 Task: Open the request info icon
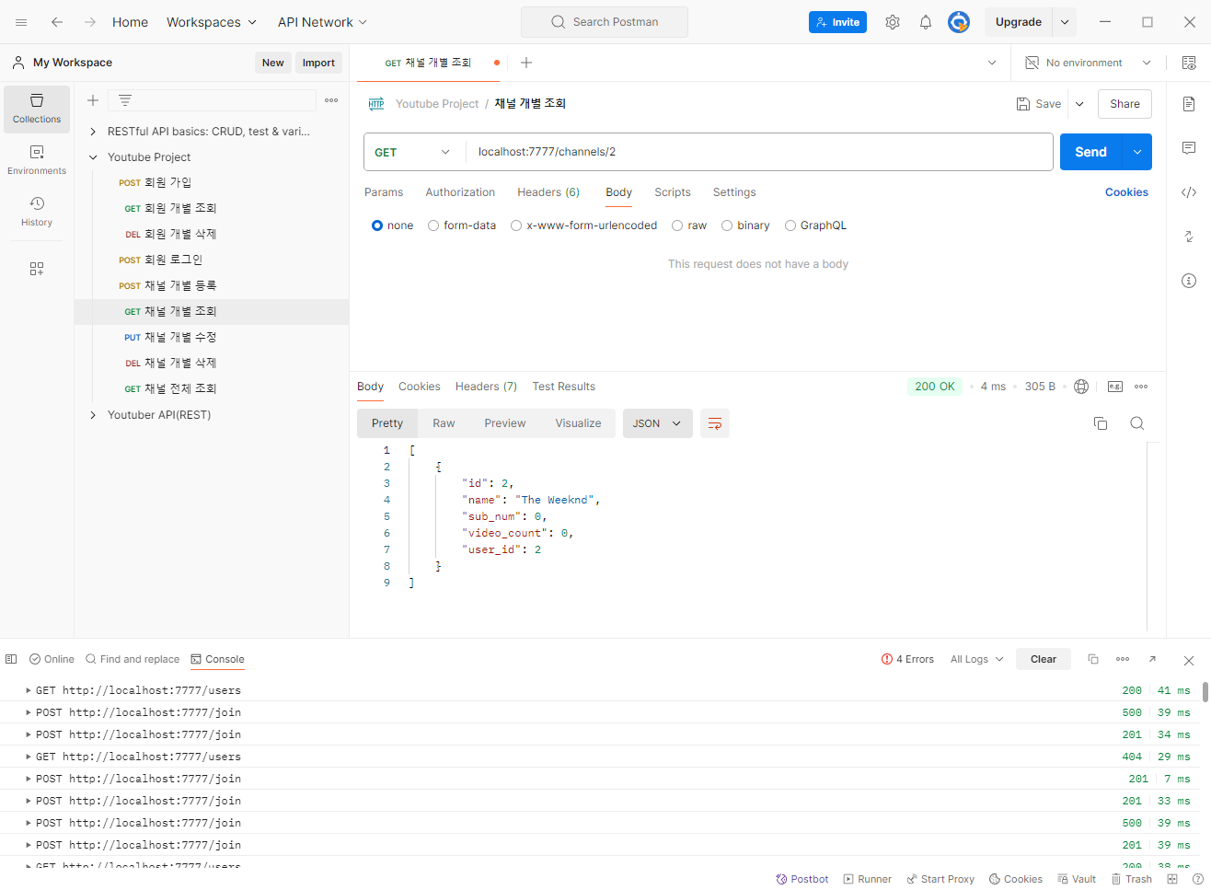(1189, 281)
